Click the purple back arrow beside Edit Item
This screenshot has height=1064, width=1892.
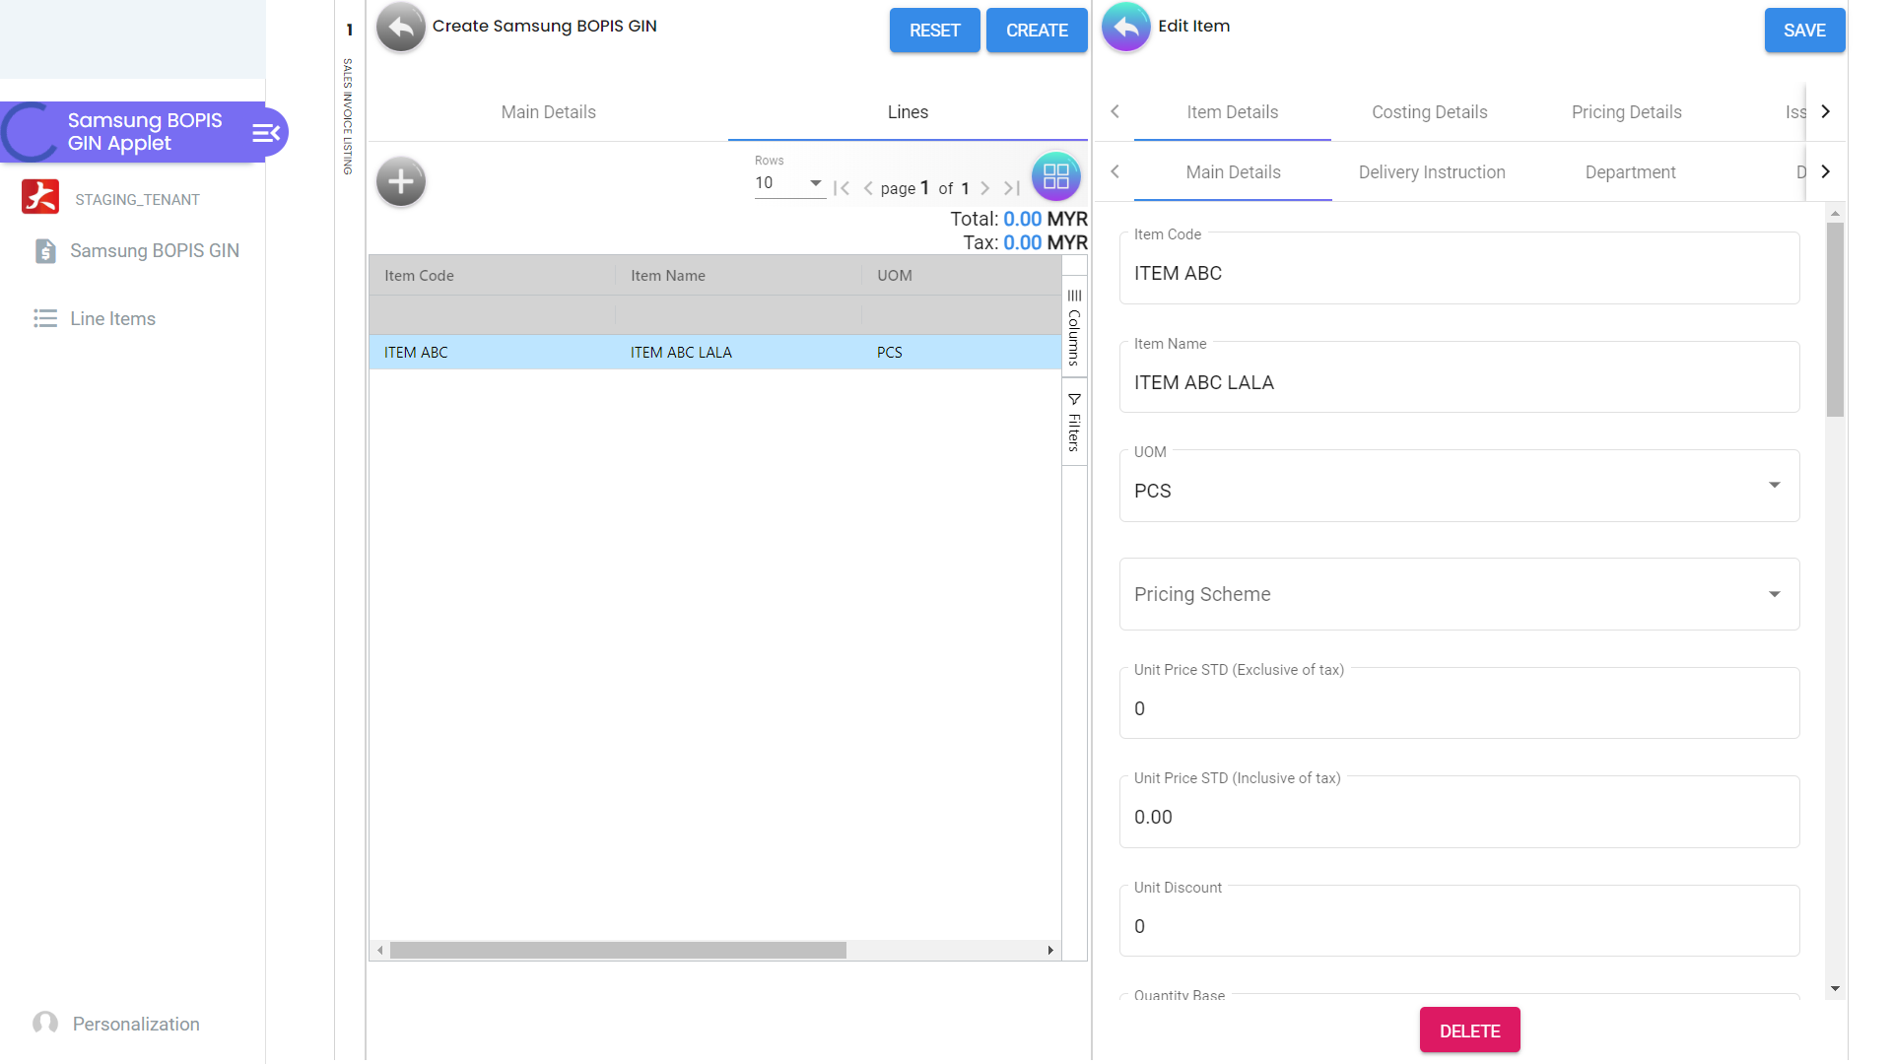[1125, 28]
